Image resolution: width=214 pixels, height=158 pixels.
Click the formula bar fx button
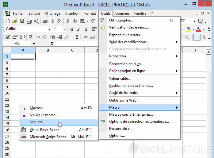point(52,44)
